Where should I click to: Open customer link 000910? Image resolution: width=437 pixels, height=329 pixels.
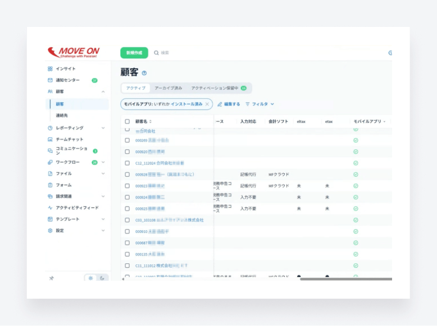152,231
